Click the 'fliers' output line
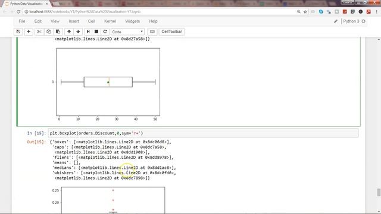 tap(113, 158)
